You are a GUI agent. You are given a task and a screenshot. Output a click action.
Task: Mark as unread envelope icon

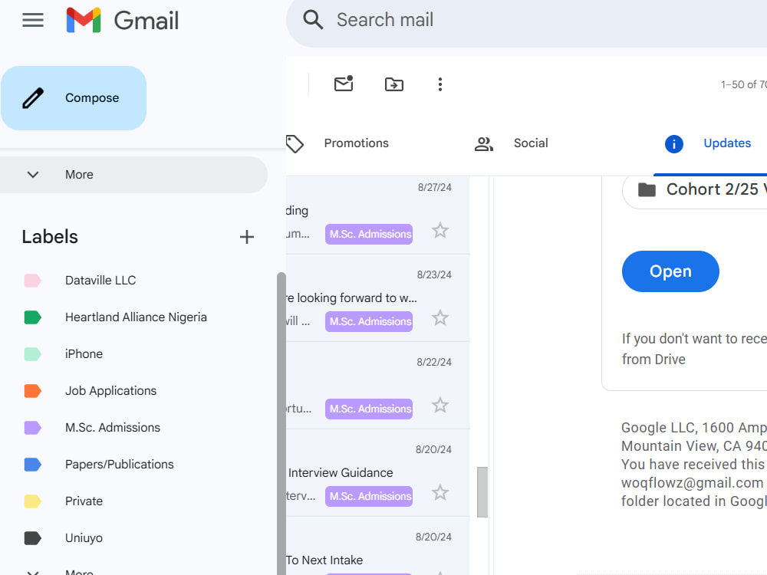point(344,84)
